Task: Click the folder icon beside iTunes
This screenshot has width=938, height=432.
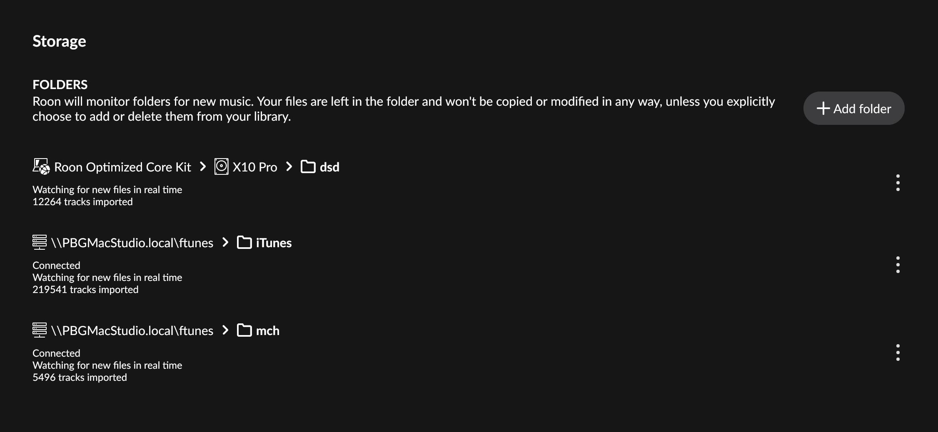Action: [244, 242]
